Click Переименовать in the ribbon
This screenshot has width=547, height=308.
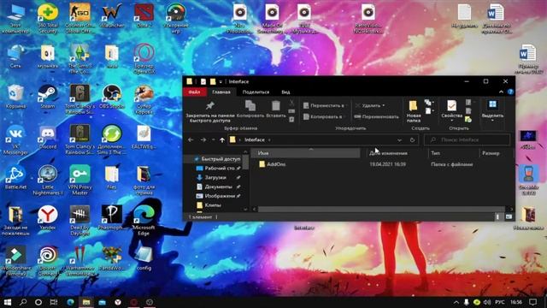(376, 116)
